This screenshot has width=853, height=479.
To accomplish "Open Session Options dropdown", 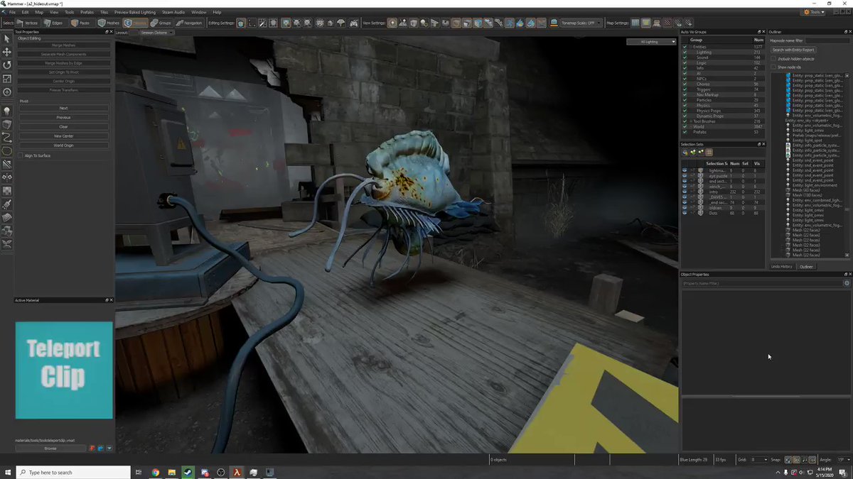I will click(156, 32).
